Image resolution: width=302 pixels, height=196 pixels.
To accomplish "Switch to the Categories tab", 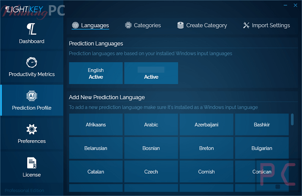I will pyautogui.click(x=143, y=25).
